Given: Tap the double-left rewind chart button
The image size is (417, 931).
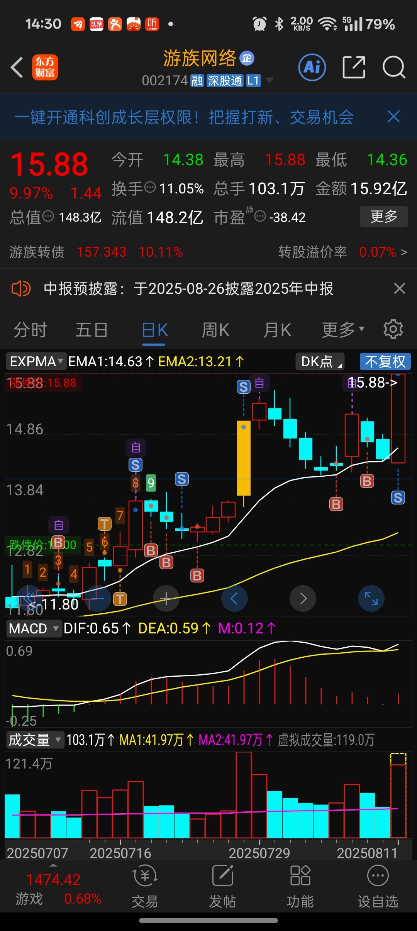Looking at the screenshot, I should click(x=29, y=599).
